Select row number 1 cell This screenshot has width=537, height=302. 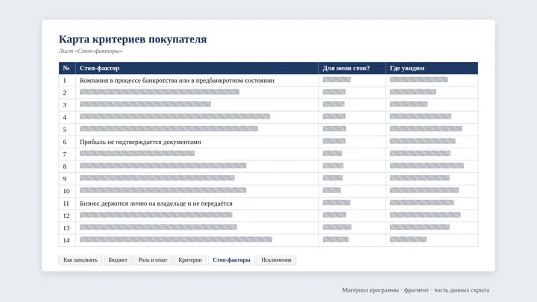pos(67,81)
